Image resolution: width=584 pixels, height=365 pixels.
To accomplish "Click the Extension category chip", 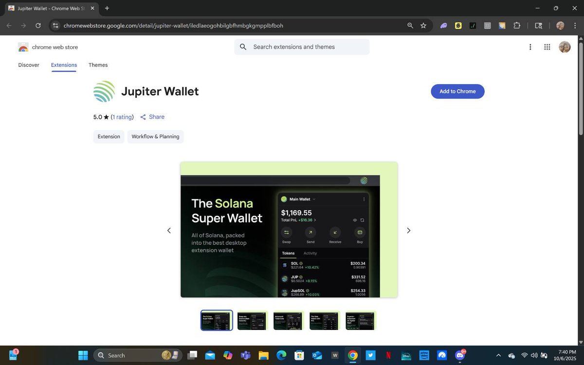I will click(109, 137).
